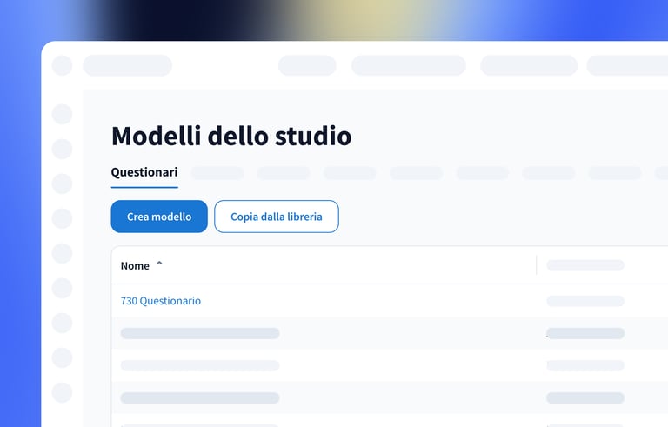Viewport: 668px width, 427px height.
Task: Click the bottom-most visible sidebar icon
Action: [62, 392]
